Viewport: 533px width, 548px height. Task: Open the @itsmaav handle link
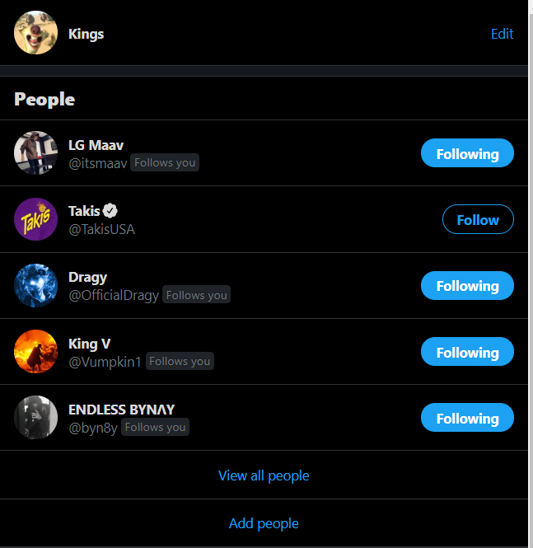pyautogui.click(x=97, y=163)
